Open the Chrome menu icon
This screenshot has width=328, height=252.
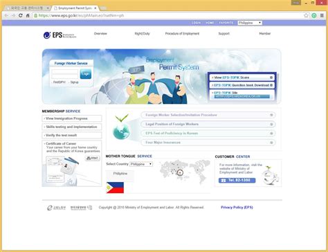coord(322,15)
